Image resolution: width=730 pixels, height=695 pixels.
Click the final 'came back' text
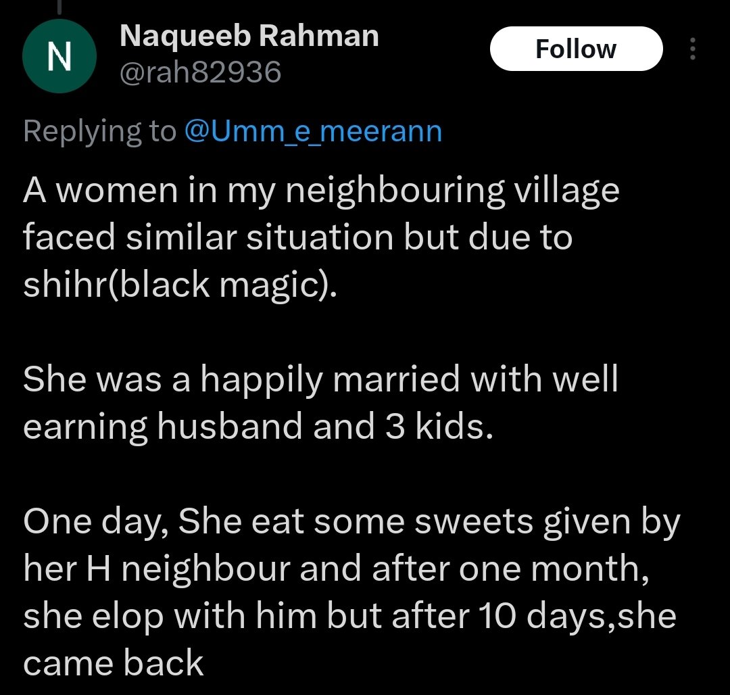(113, 663)
